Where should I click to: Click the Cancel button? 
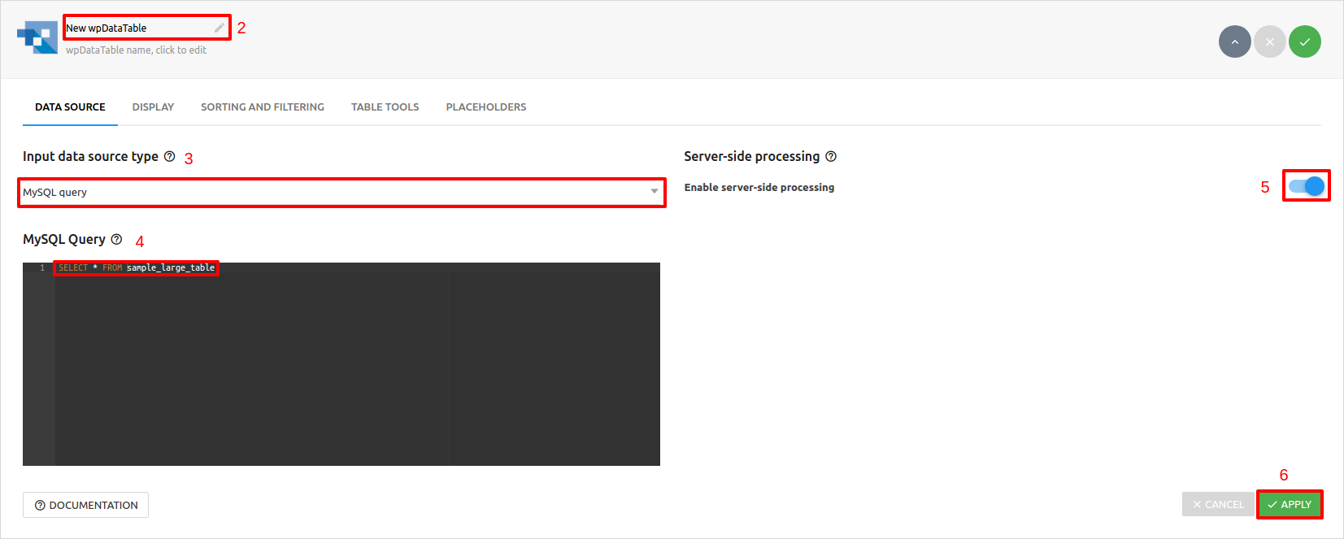1218,504
